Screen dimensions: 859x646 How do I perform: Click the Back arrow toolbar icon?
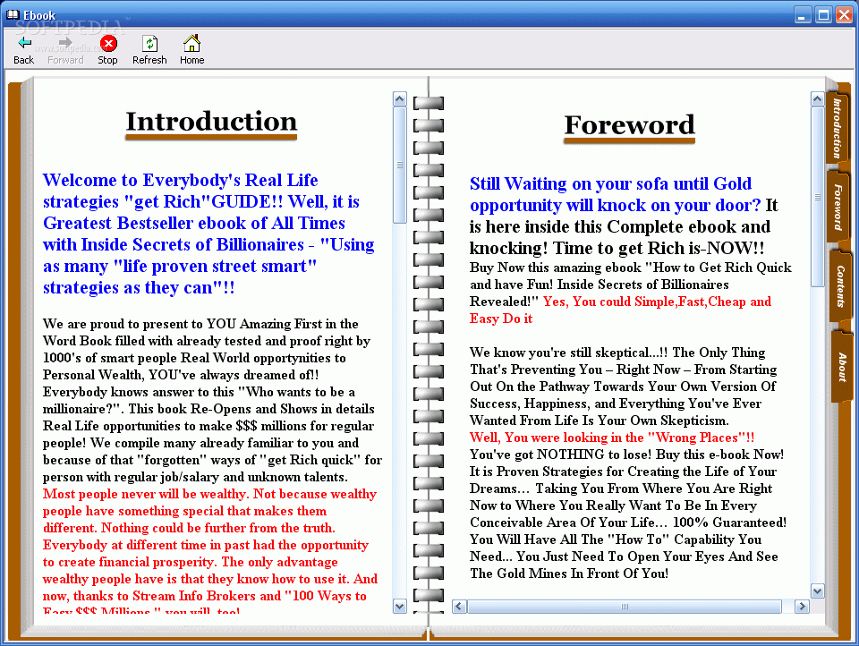click(x=24, y=43)
